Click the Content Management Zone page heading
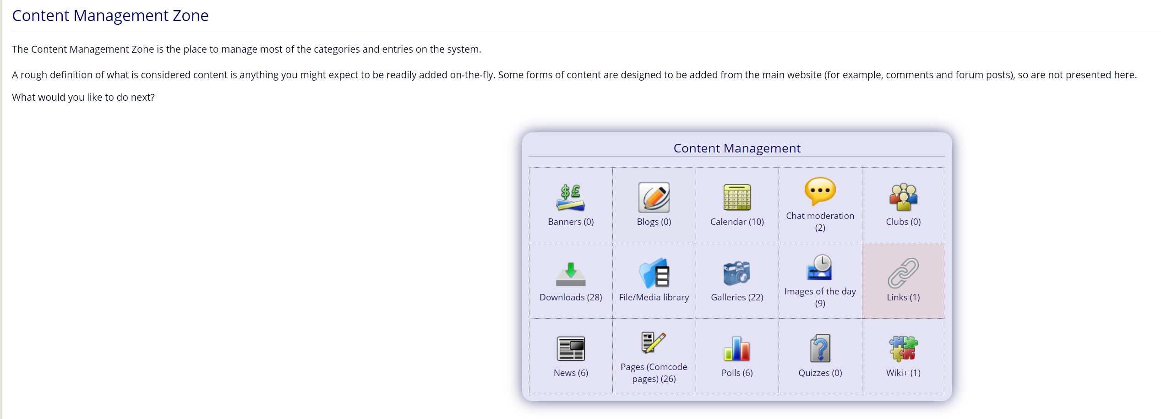 point(110,16)
